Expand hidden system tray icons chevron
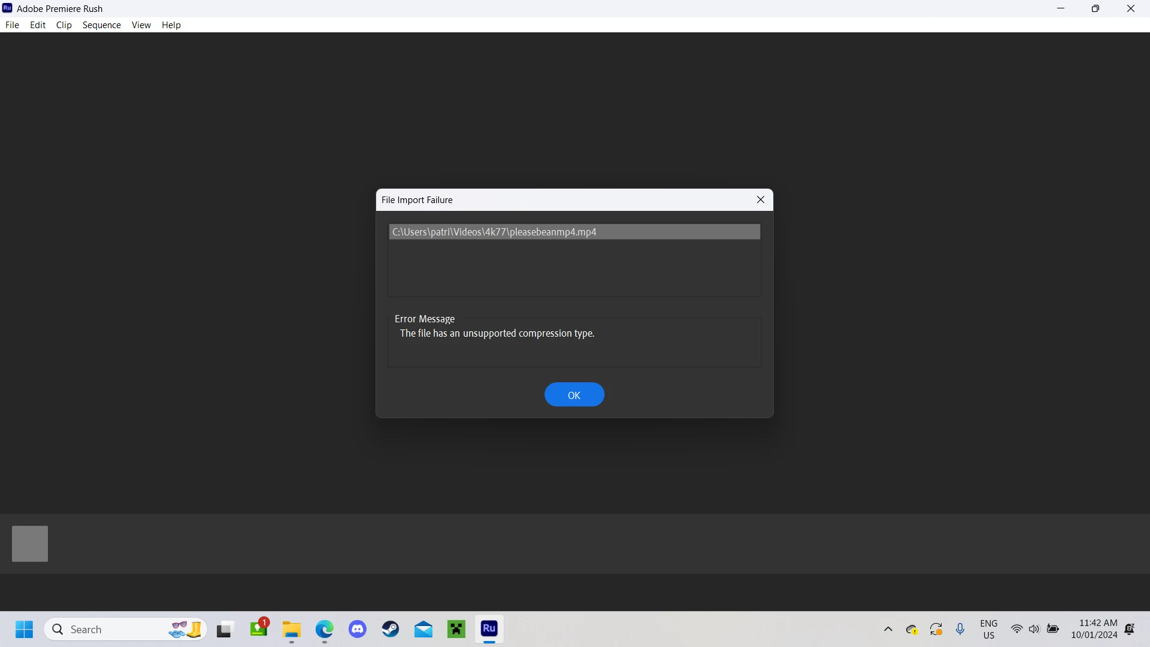Screen dimensions: 1150x647 [x=888, y=629]
